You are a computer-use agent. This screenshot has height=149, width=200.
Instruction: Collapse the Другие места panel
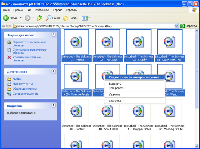[x=53, y=71]
